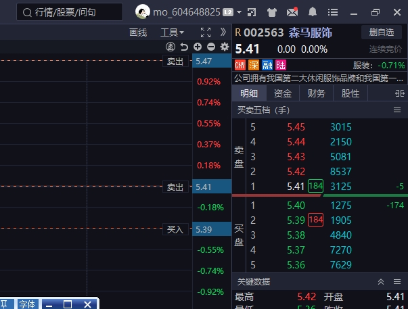The height and width of the screenshot is (309, 408).
Task: Zoom in with the plus icon
Action: pos(198,47)
